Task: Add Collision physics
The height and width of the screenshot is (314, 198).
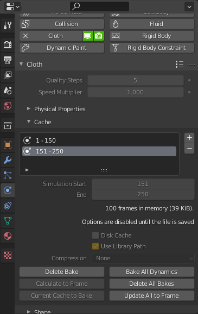Action: (62, 24)
